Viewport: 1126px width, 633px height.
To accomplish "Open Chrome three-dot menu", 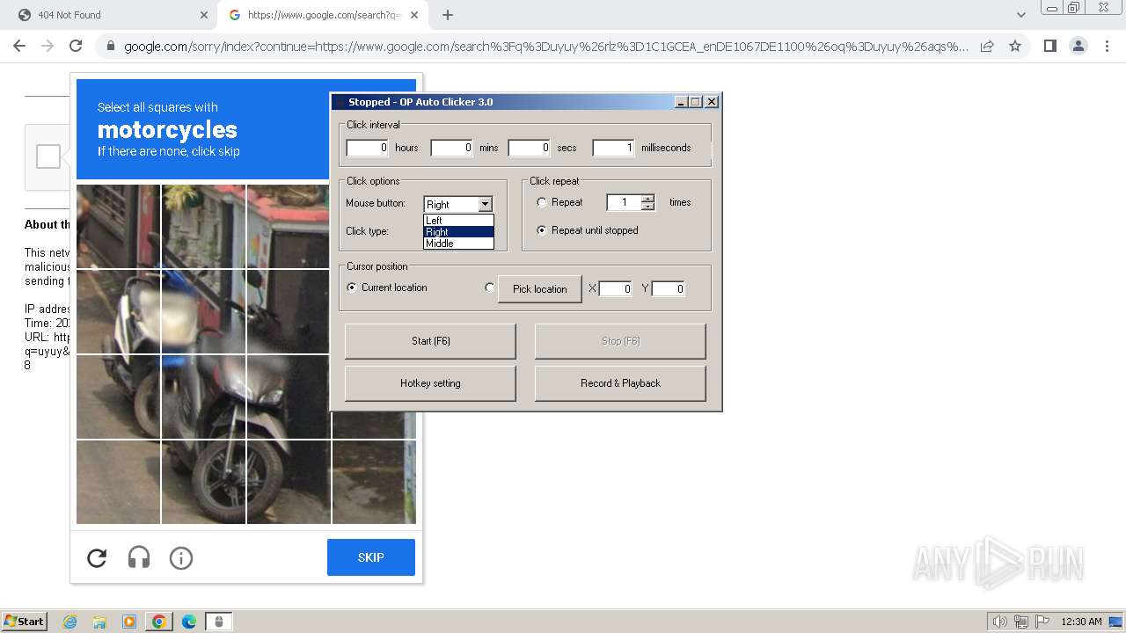I will point(1106,46).
